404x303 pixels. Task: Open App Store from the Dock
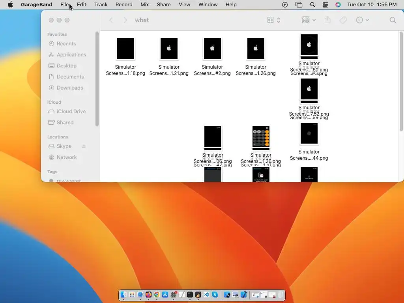[165, 294]
